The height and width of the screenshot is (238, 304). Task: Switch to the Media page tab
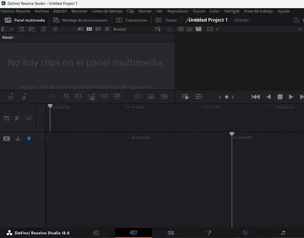click(x=96, y=233)
